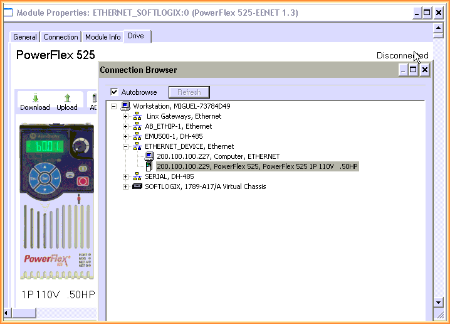Click the PowerFlex 525 drive icon at 200.100.100.229
The height and width of the screenshot is (324, 450).
(149, 166)
